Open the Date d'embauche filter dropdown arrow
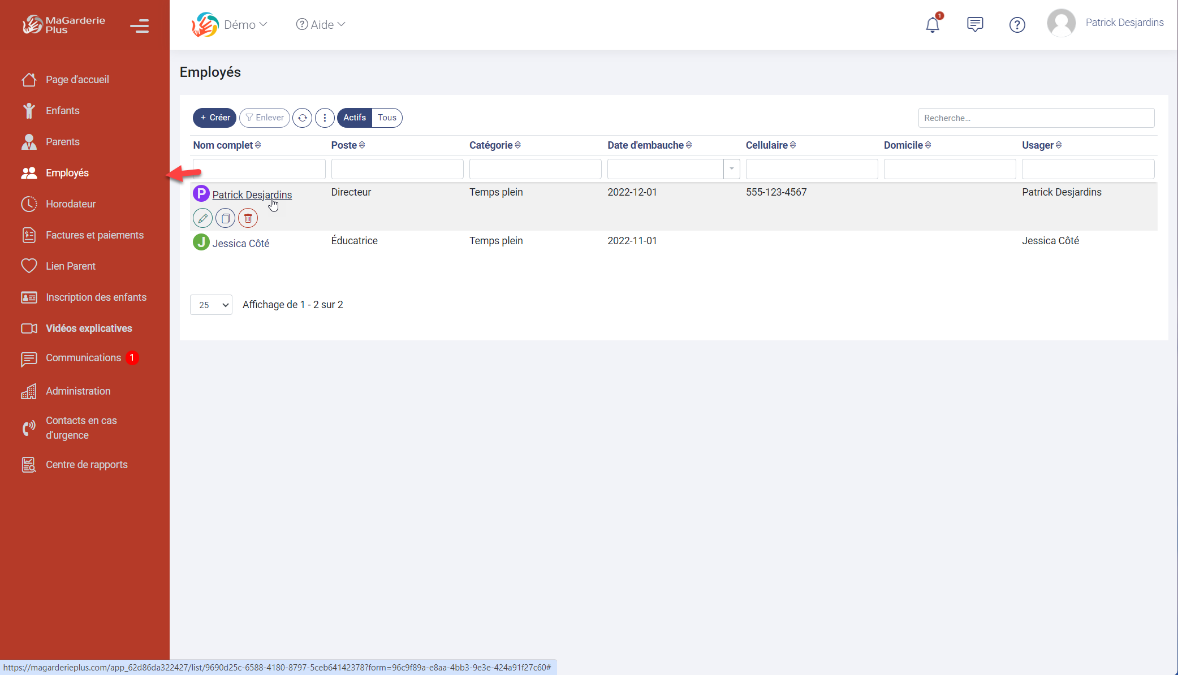Screen dimensions: 1178x675 coord(731,169)
